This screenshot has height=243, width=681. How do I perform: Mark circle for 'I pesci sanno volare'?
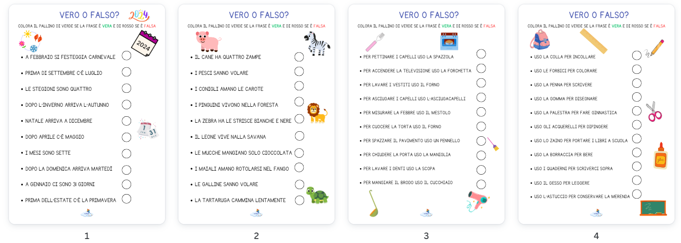299,71
